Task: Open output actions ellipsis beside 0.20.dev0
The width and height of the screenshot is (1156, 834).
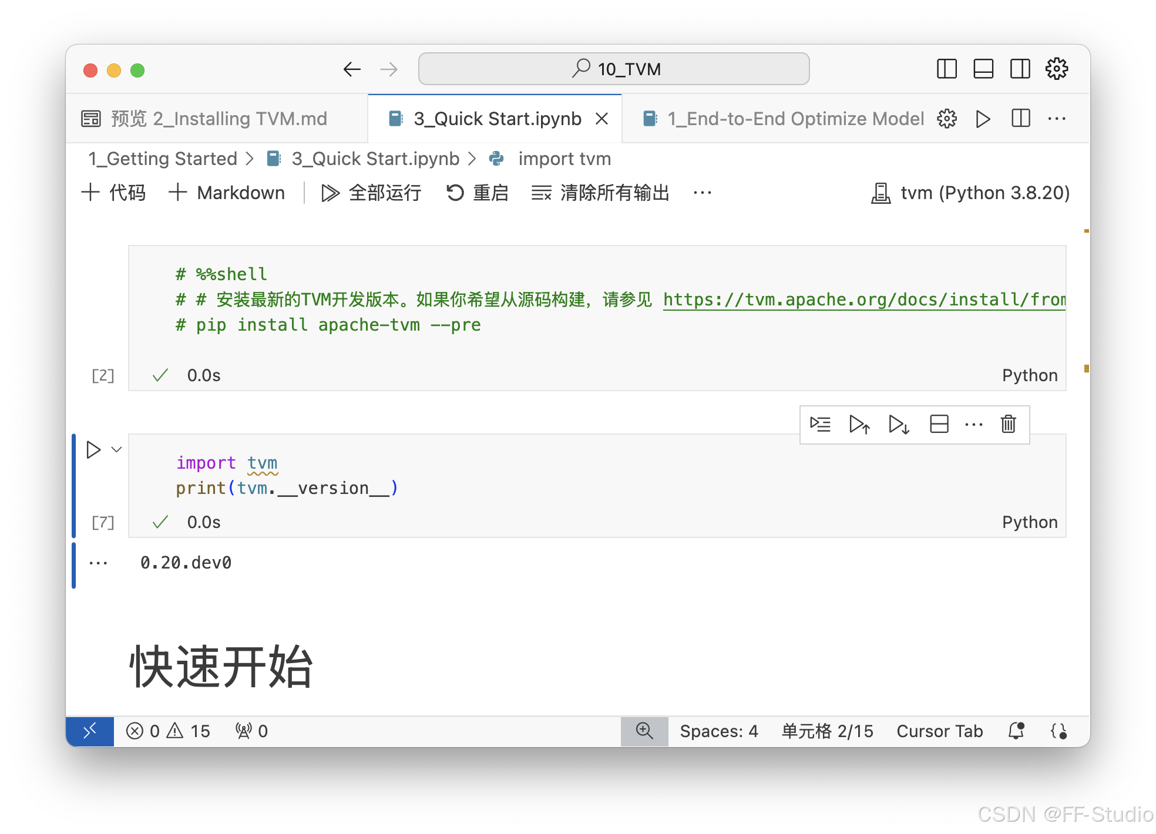Action: tap(98, 563)
